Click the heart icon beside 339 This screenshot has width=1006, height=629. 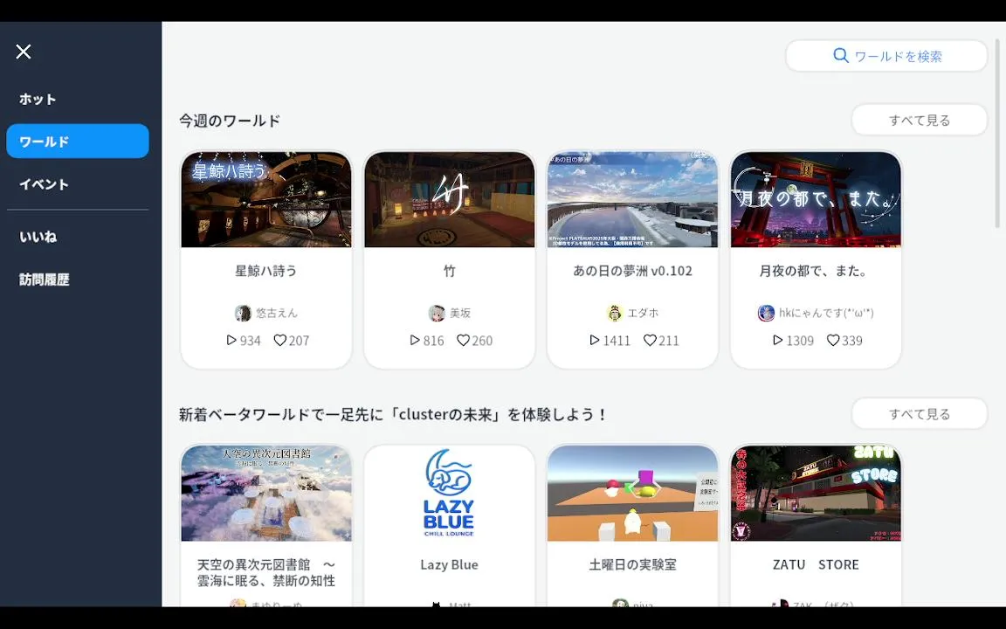(833, 340)
